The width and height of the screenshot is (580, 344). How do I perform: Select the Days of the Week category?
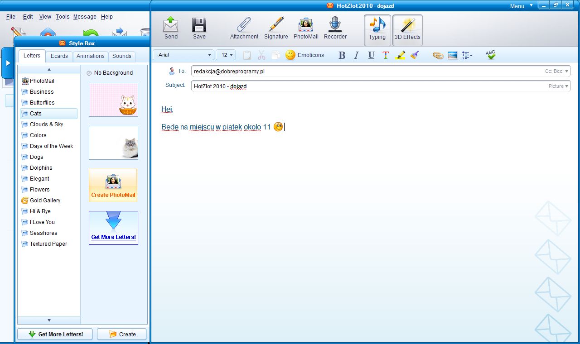coord(48,146)
